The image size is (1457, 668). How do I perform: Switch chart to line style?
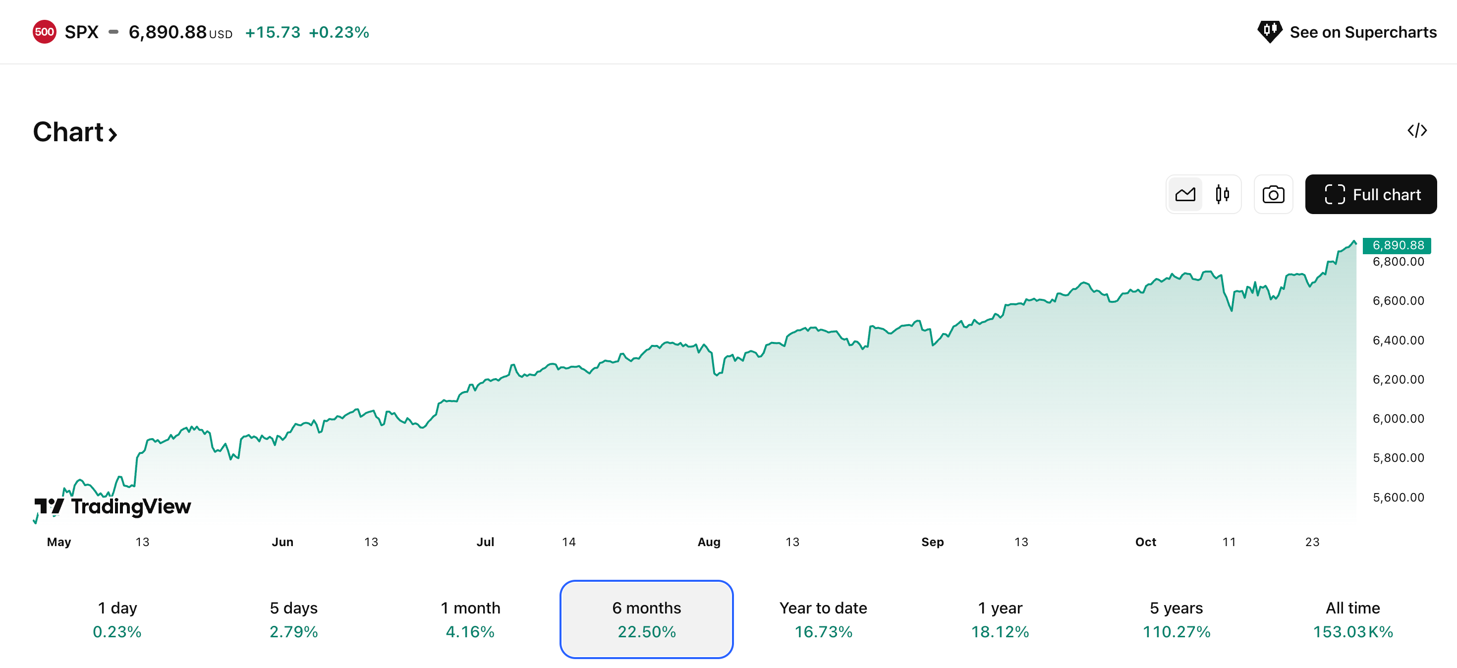click(x=1185, y=194)
